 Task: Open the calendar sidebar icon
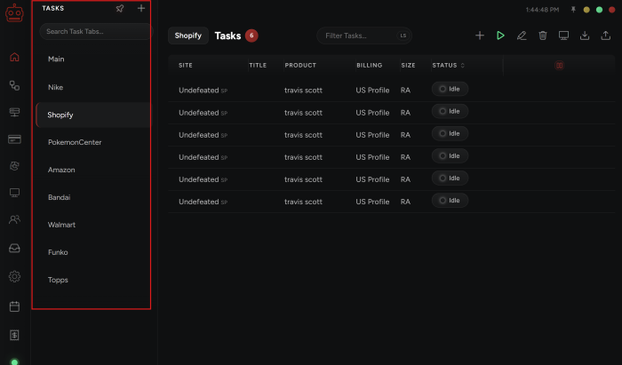click(14, 306)
